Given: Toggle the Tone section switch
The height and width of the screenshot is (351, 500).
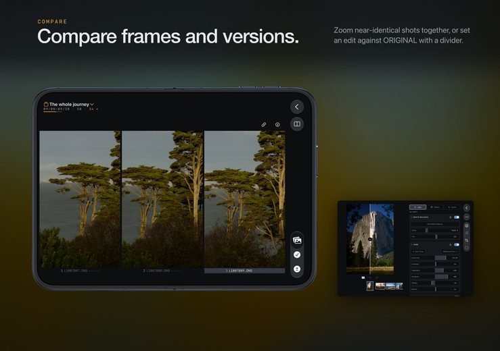Looking at the screenshot, I should (457, 245).
